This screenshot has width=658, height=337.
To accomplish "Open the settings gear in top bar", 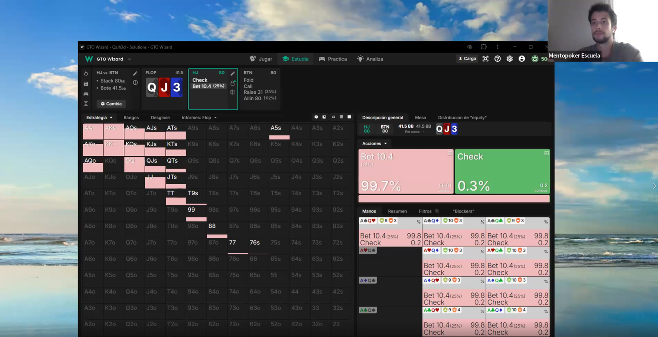I will point(510,59).
